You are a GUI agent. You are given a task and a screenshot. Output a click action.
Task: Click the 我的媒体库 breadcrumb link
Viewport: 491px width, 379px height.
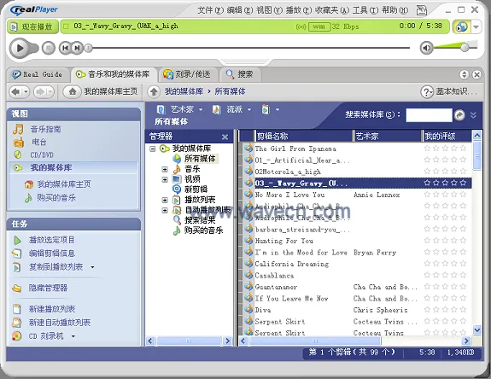pos(184,91)
